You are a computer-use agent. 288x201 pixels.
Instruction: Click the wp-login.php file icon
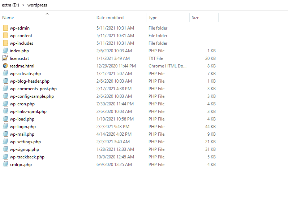point(5,127)
